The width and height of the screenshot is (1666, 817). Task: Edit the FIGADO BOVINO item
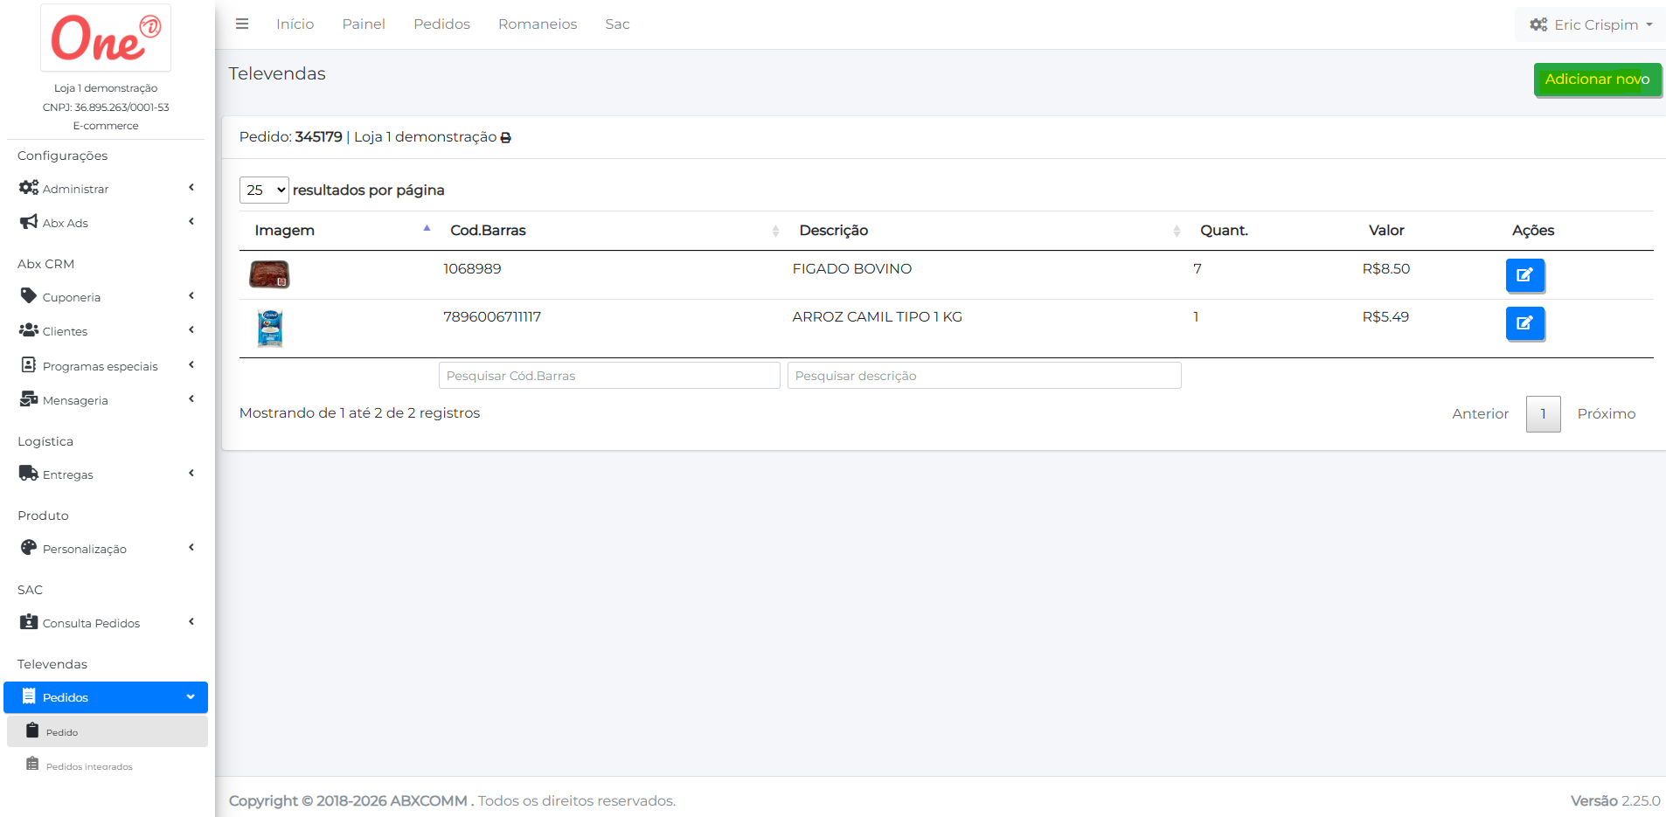click(x=1524, y=275)
